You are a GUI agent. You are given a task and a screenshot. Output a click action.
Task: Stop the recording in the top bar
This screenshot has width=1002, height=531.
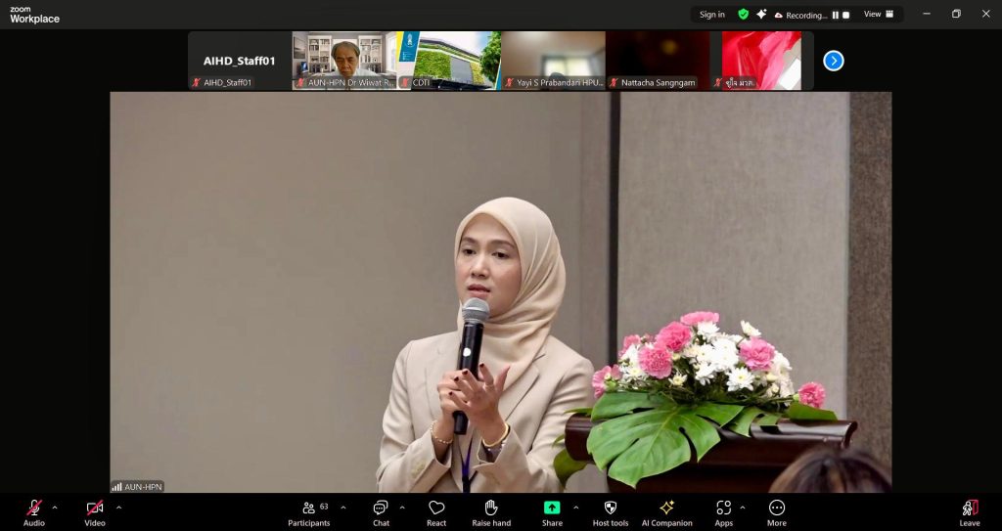point(845,15)
